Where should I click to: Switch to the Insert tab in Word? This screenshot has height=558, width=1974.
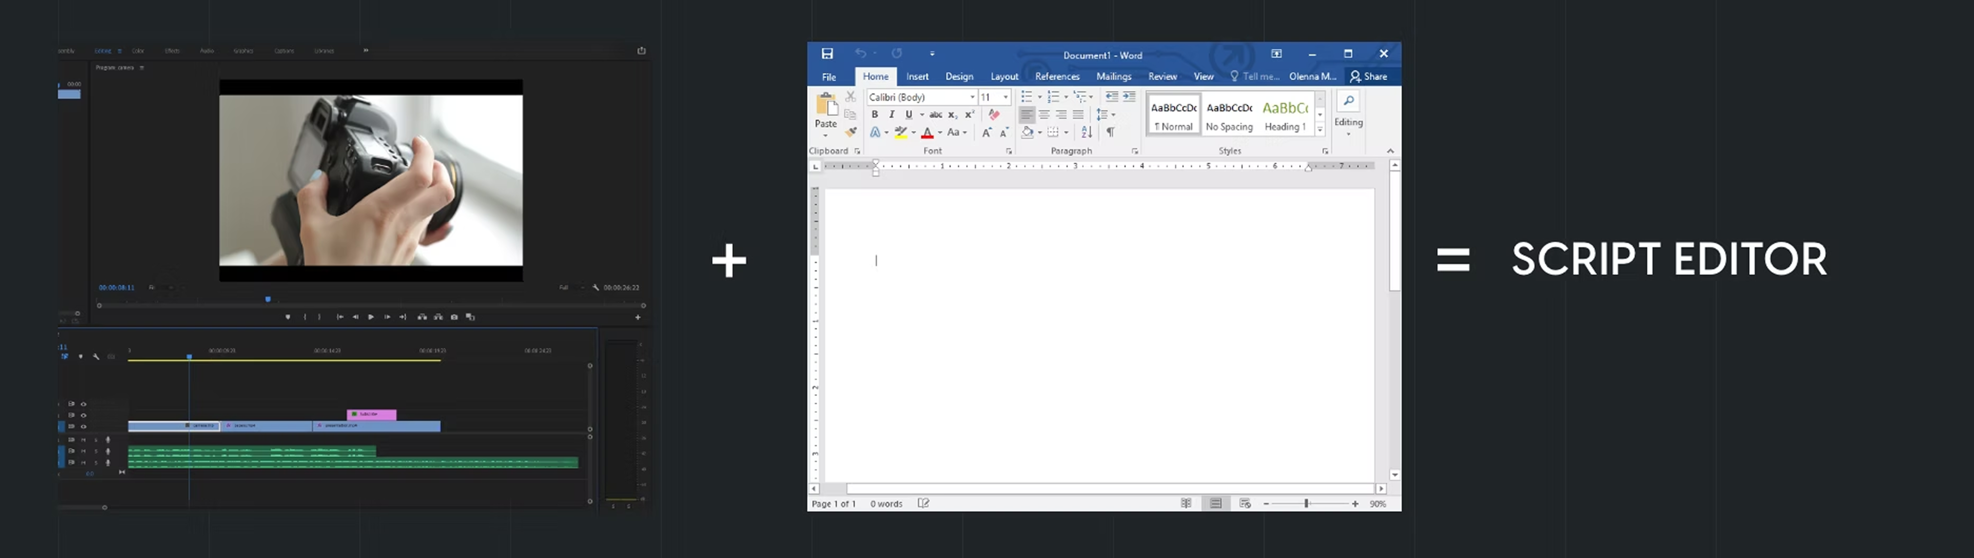click(x=917, y=77)
